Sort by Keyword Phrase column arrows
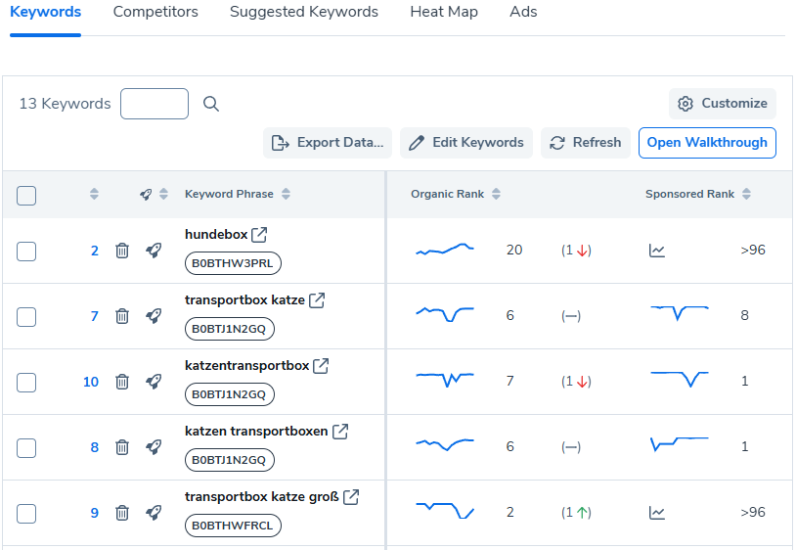 (286, 195)
